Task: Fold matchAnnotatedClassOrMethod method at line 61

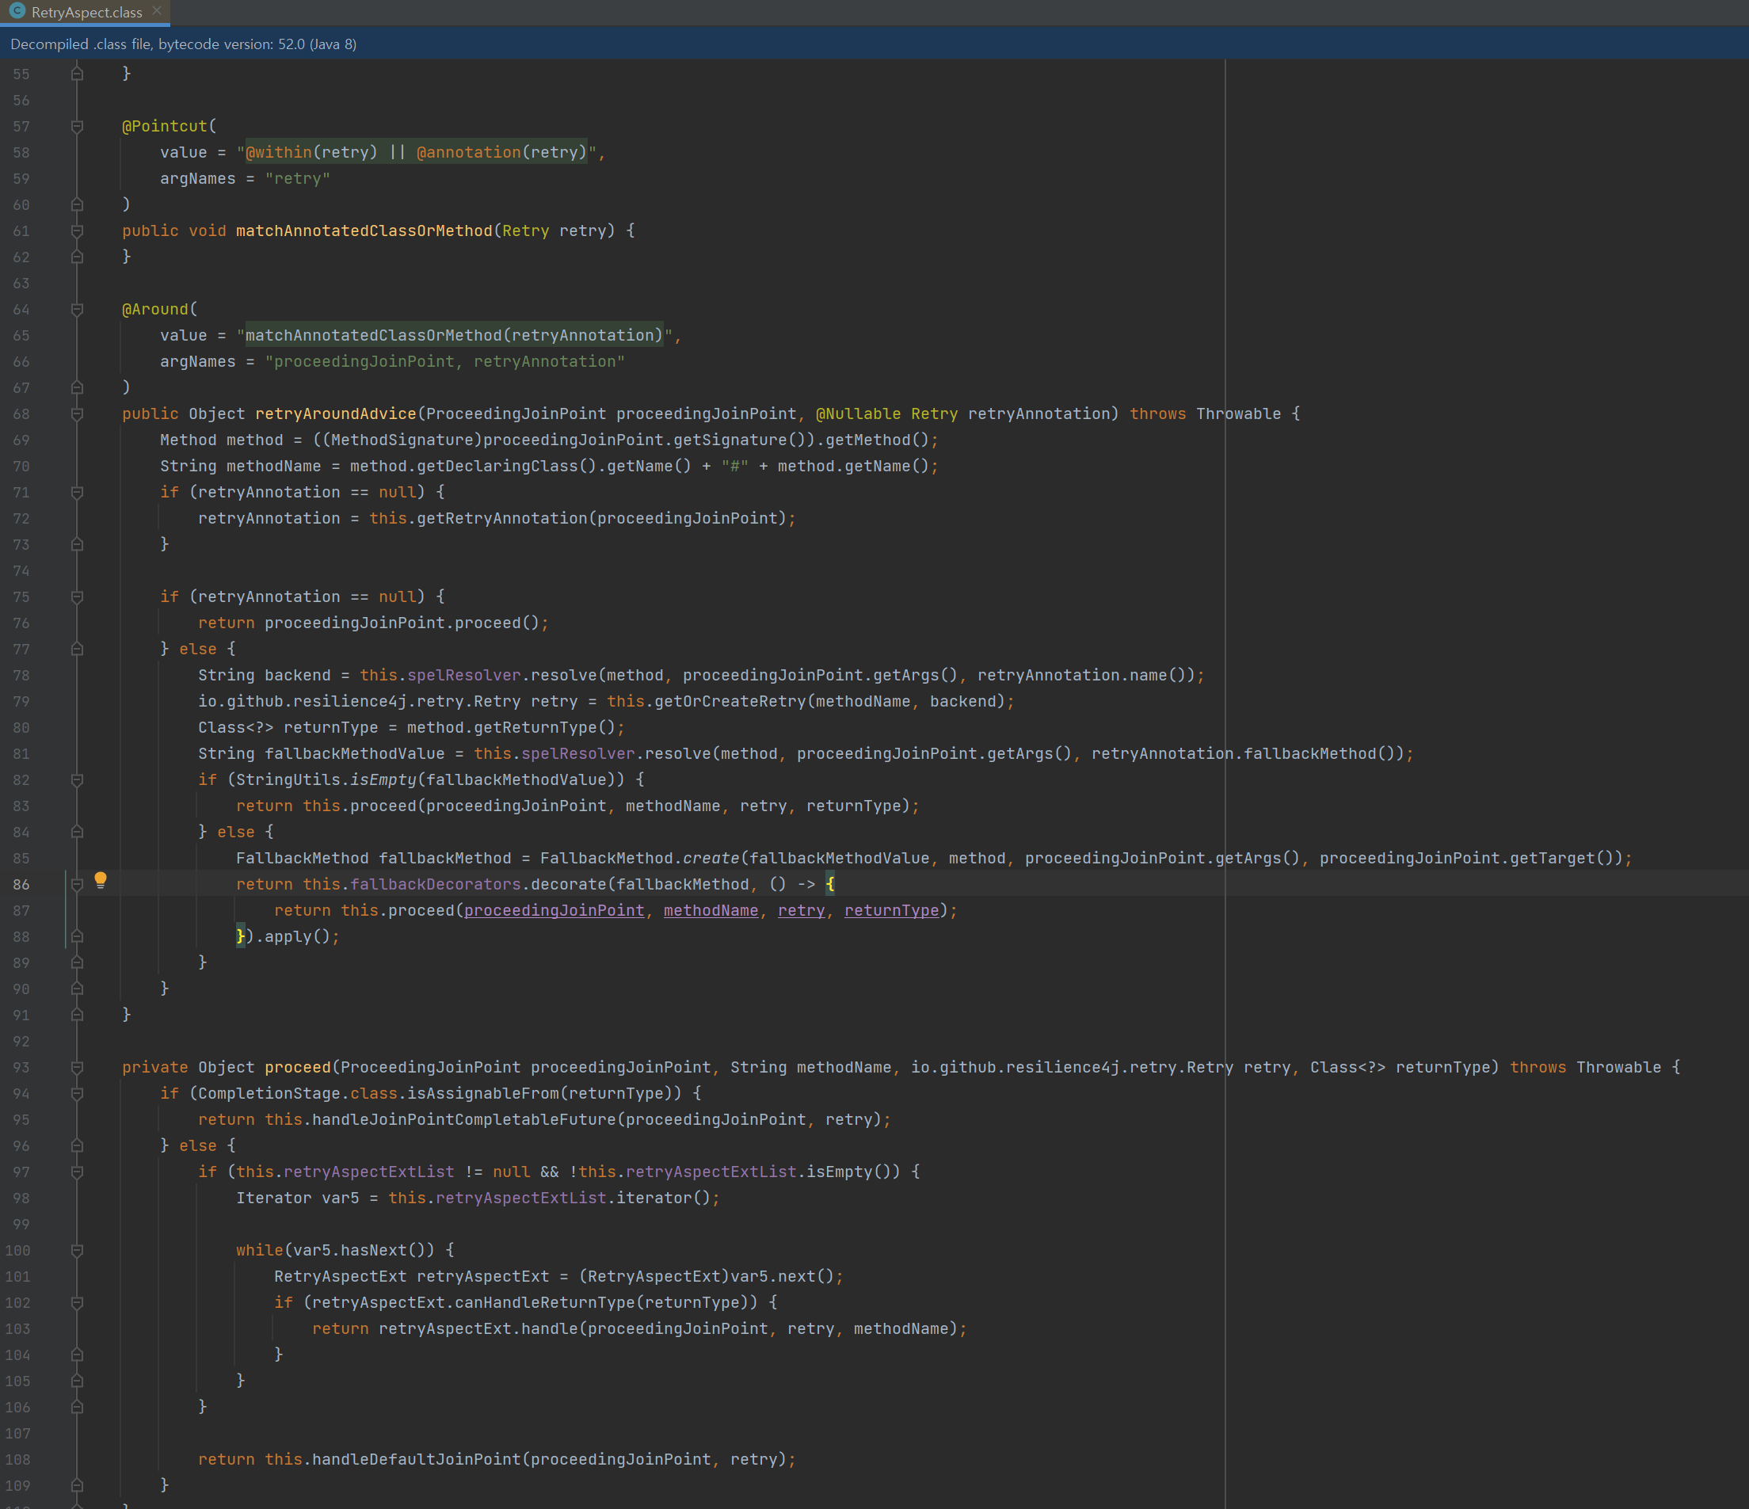Action: (77, 231)
